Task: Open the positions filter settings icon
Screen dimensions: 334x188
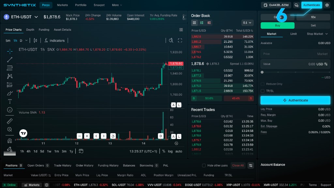Action: point(251,165)
